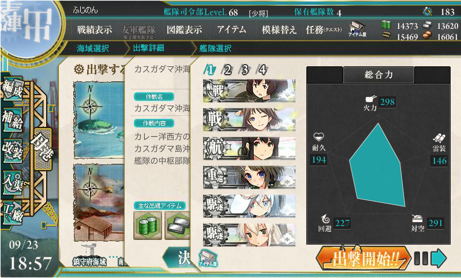The height and width of the screenshot is (278, 461).
Task: Select fleet number 4
Action: (262, 70)
